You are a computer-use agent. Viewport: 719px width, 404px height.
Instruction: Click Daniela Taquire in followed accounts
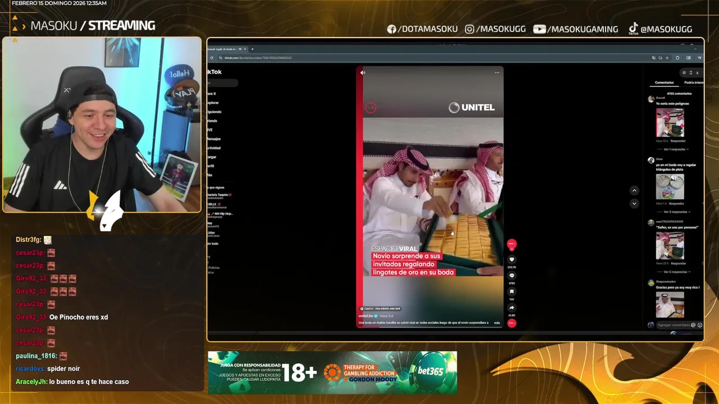(x=219, y=195)
